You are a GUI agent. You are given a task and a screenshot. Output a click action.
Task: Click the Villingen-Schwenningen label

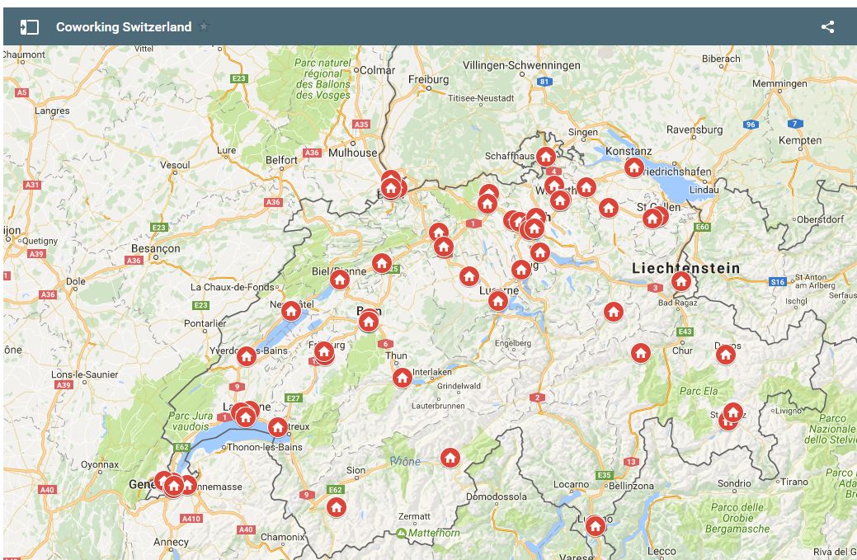521,65
